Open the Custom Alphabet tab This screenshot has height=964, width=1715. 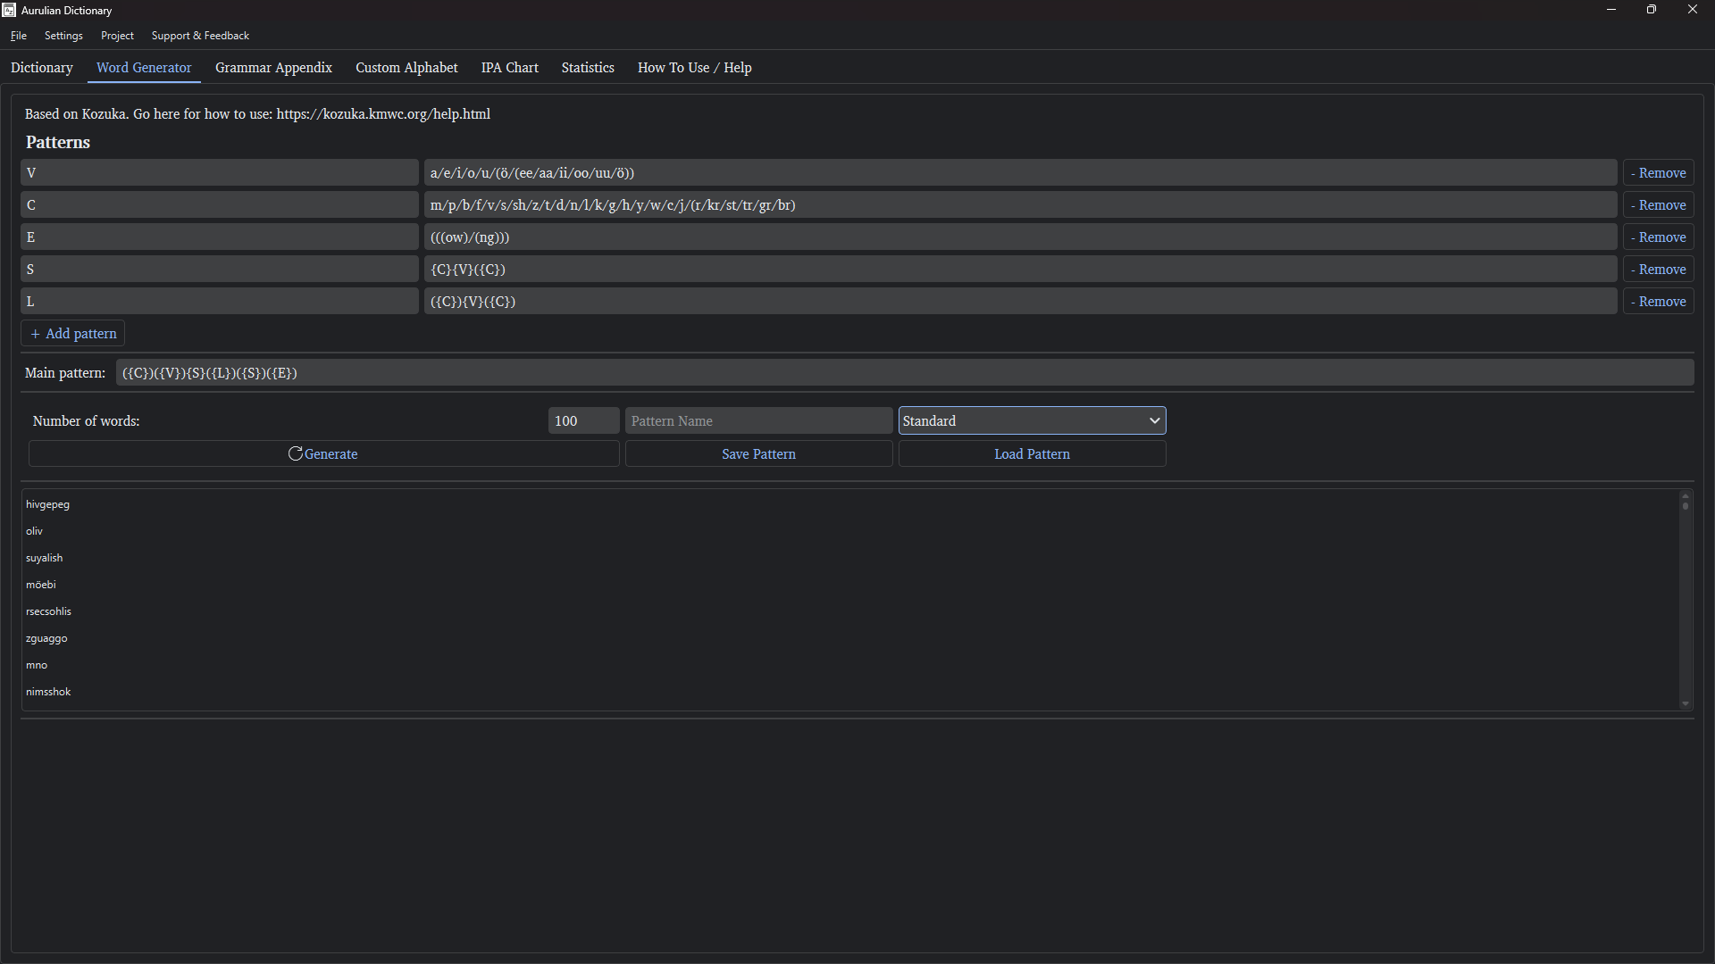(406, 68)
